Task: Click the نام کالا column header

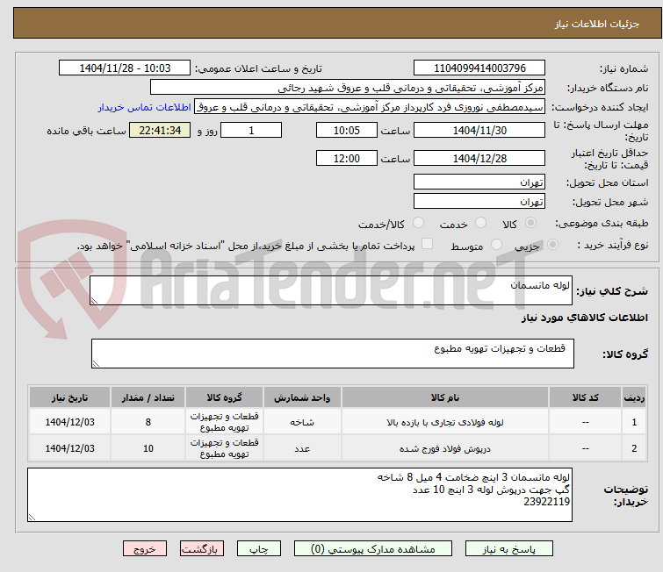Action: (445, 397)
